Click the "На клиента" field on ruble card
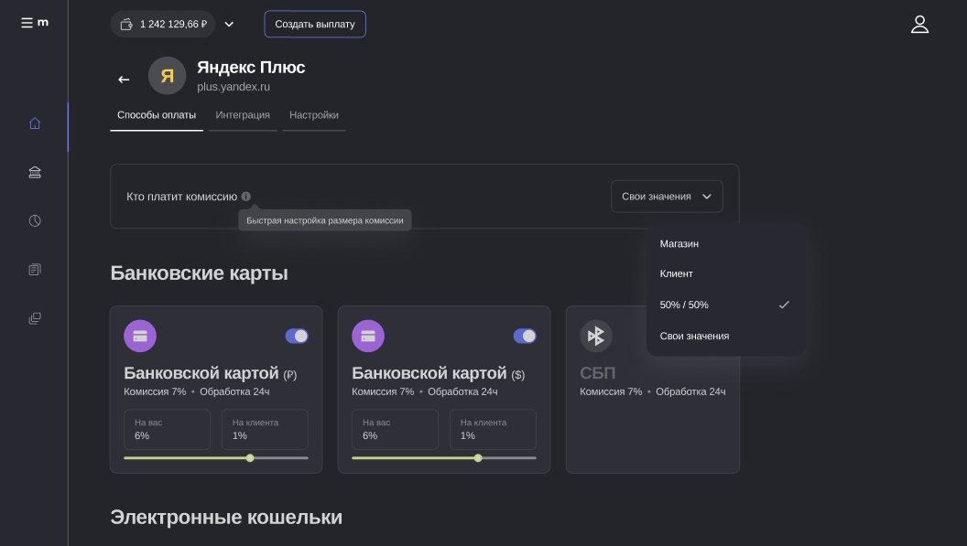 [265, 429]
